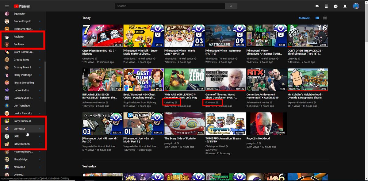
Task: Switch subscriptions to grid view
Action: (317, 18)
